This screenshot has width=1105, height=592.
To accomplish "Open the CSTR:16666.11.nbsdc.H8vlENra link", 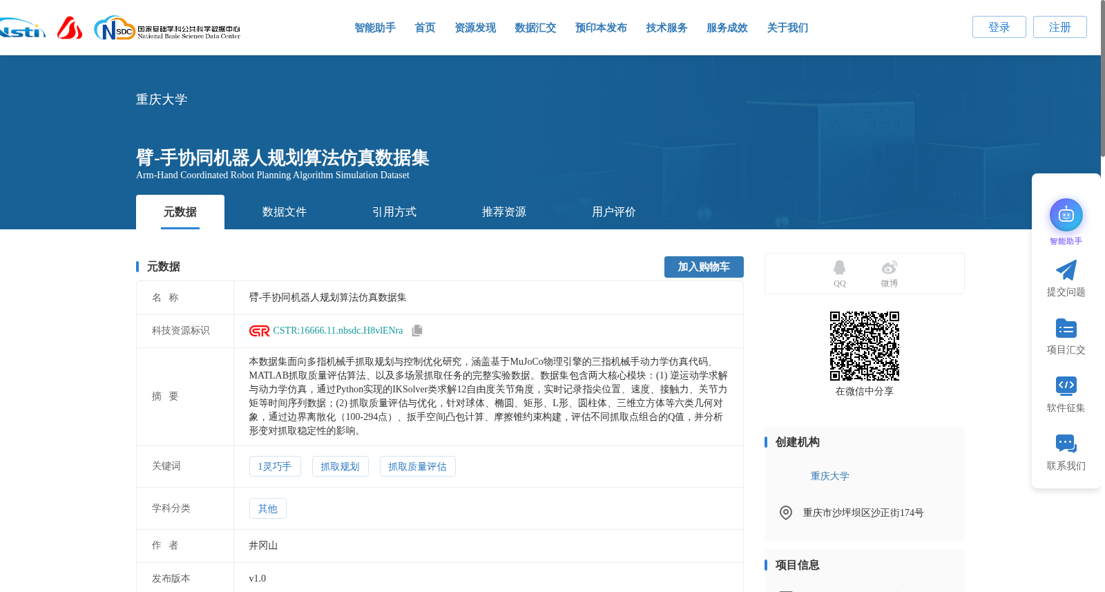I will (x=338, y=331).
